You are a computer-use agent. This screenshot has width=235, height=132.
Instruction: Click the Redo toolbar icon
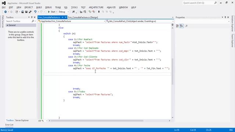point(41,12)
